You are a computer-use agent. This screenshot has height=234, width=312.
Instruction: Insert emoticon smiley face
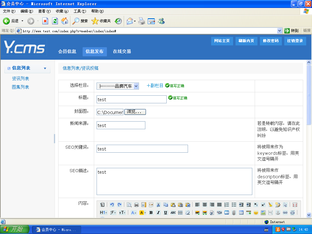tap(256, 212)
